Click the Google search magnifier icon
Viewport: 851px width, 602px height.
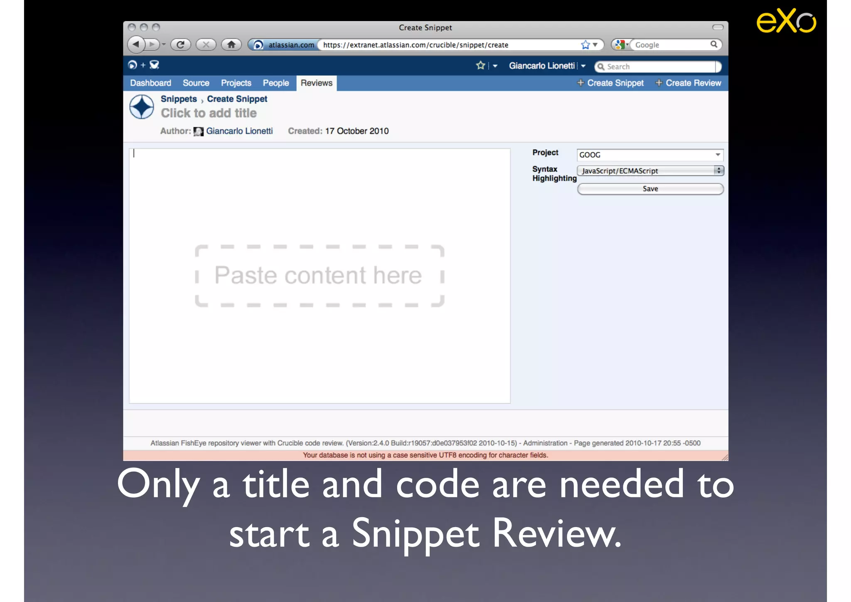[714, 44]
